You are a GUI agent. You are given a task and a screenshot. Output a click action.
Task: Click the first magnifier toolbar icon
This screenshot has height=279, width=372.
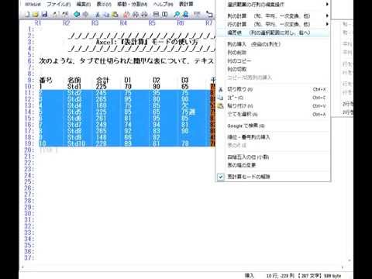point(177,15)
